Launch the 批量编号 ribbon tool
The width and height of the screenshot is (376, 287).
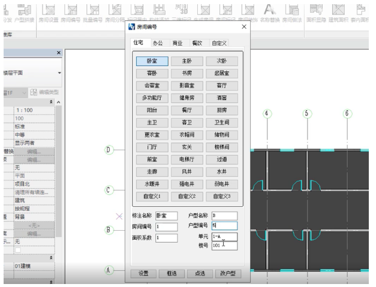(x=92, y=13)
